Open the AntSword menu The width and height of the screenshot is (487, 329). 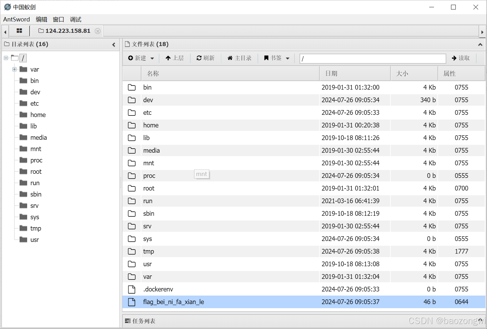16,19
